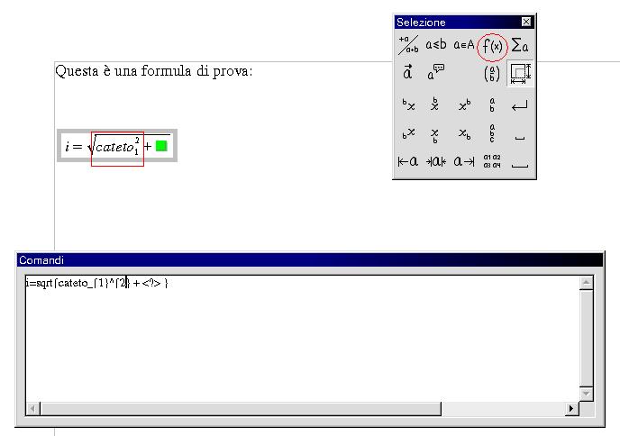620x436 pixels.
Task: Apply align left icon in Selezione
Action: 408,162
